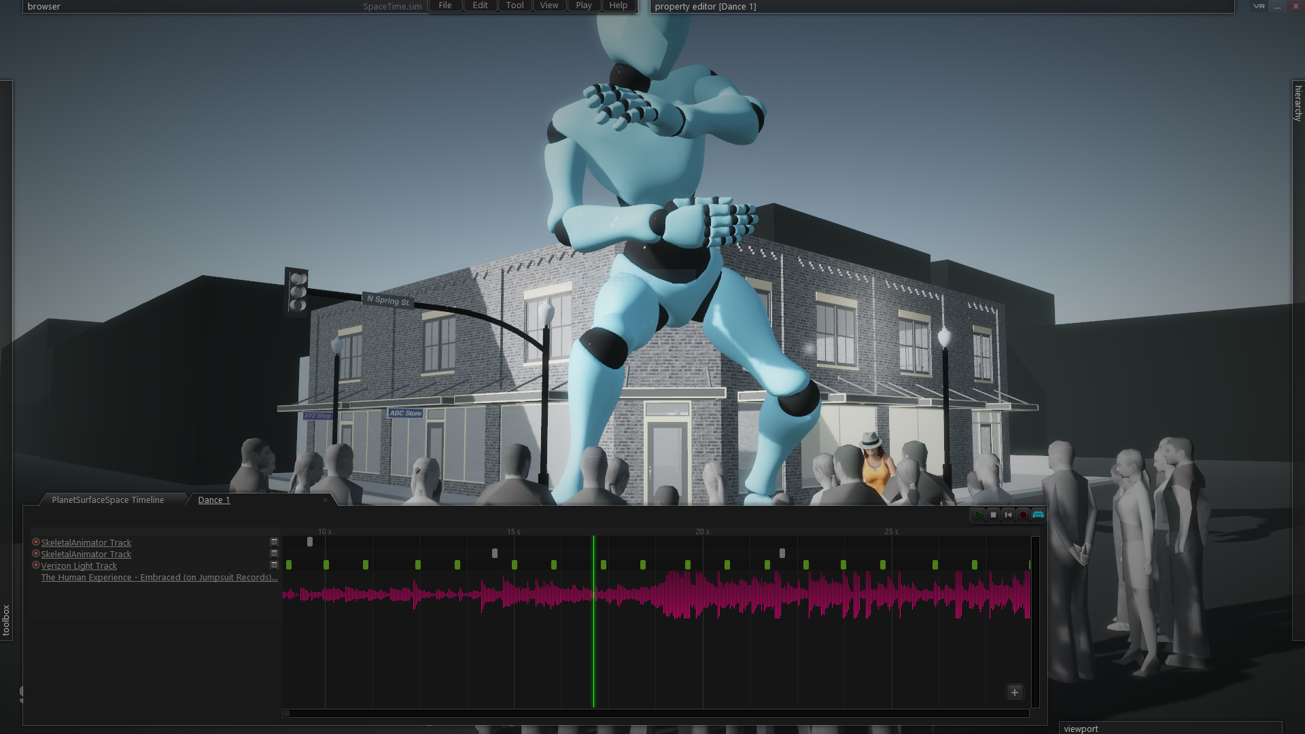This screenshot has height=734, width=1305.
Task: Click the stop playback square icon
Action: [993, 515]
